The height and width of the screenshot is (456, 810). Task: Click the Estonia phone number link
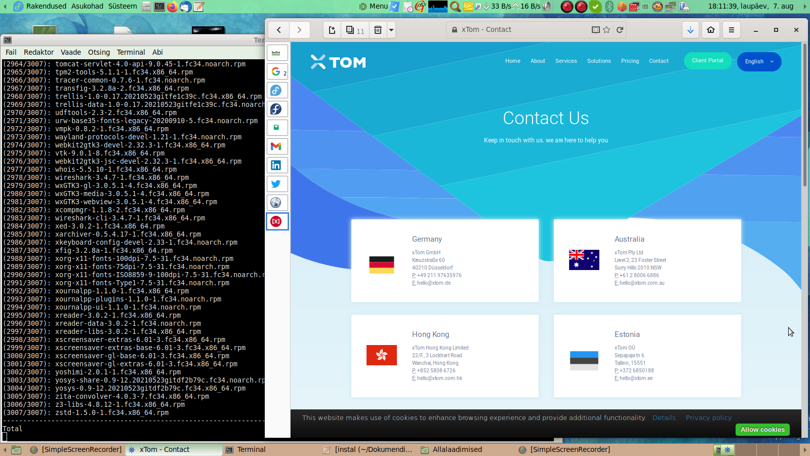tap(637, 371)
